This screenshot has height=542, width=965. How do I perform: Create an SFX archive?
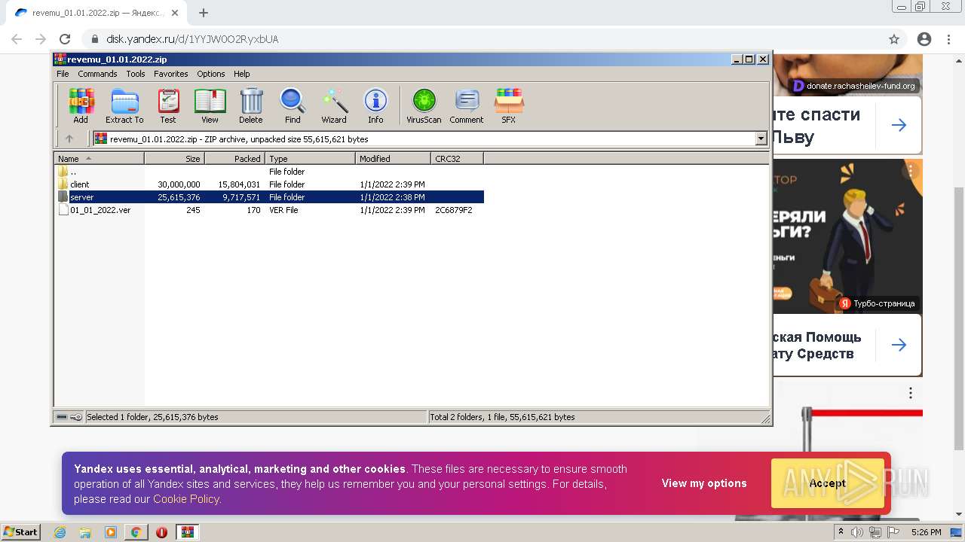click(x=509, y=105)
